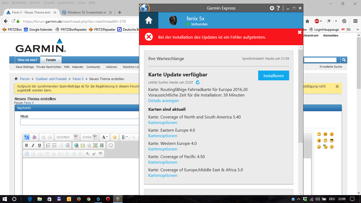Open Kartenoptionen for Western Europe 4.0
Image resolution: width=361 pixels, height=203 pixels.
point(163,149)
